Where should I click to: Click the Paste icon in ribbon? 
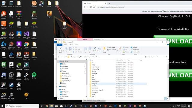pos(70,49)
